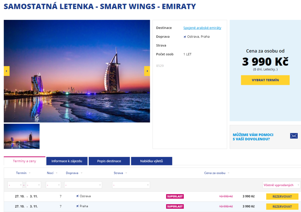Image resolution: width=301 pixels, height=212 pixels.
Task: Sort by Cena za osobu arrow
Action: click(228, 173)
